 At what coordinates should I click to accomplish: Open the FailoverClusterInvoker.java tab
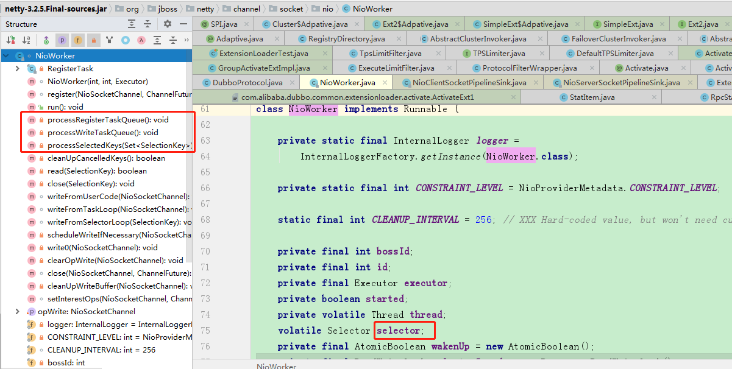617,39
